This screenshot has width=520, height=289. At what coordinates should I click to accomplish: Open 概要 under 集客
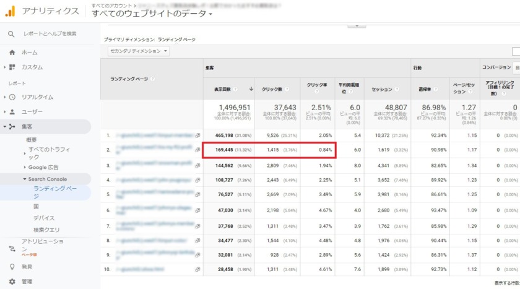click(32, 140)
